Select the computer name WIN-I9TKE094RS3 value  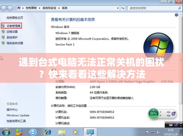click(102, 112)
